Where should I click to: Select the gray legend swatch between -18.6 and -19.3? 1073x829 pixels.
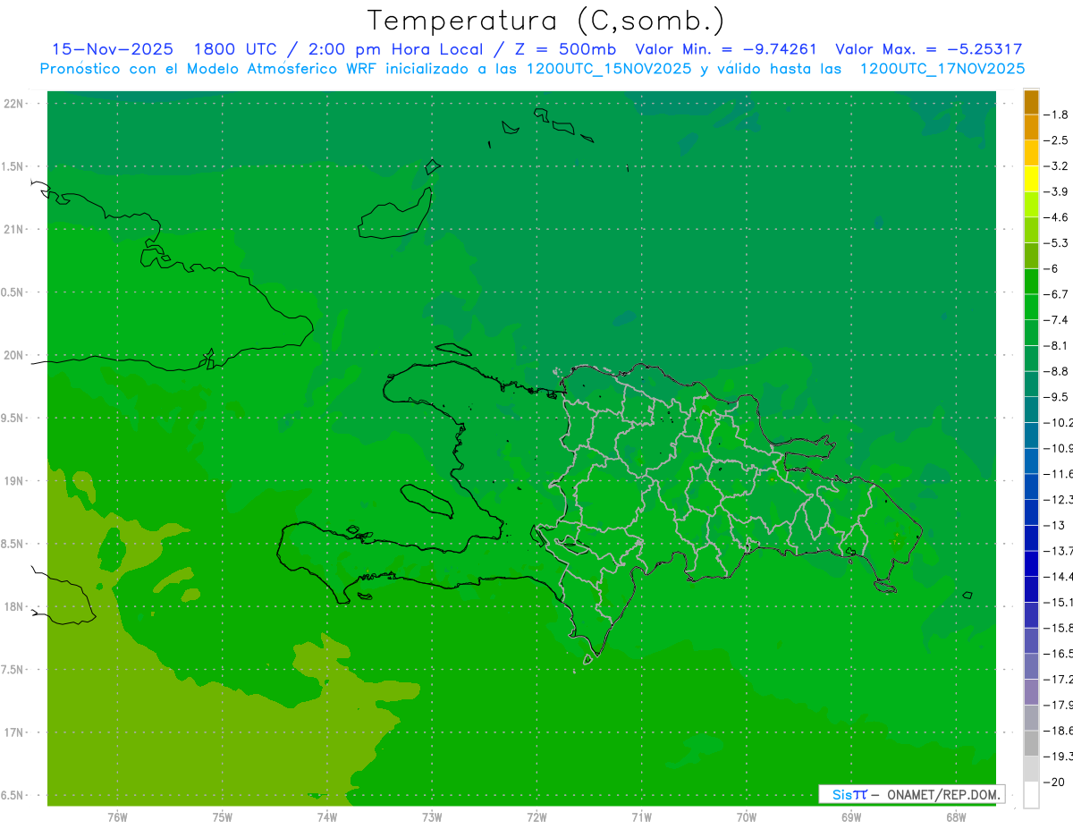click(1031, 743)
